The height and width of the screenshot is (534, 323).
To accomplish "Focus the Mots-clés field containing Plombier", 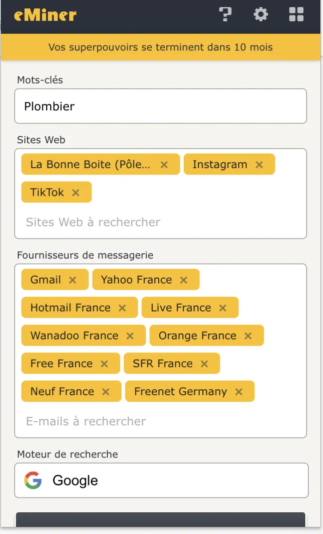I will pyautogui.click(x=160, y=106).
